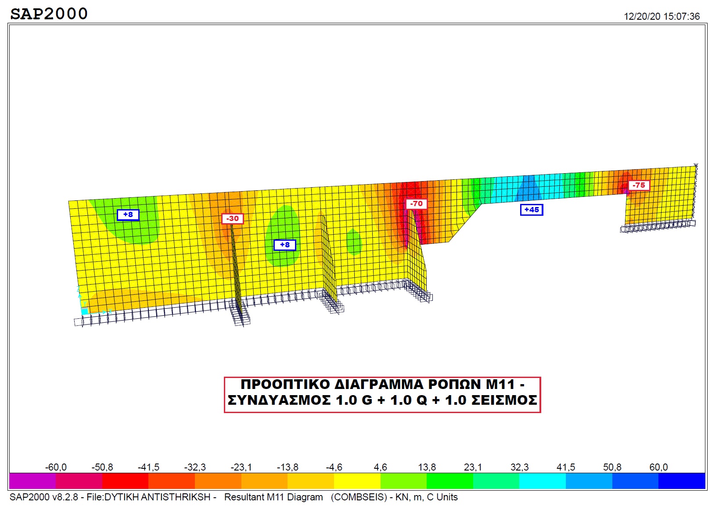Select the -70 moment value label

tap(416, 203)
